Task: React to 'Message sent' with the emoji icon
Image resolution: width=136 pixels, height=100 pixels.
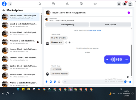Action: (x=66, y=42)
